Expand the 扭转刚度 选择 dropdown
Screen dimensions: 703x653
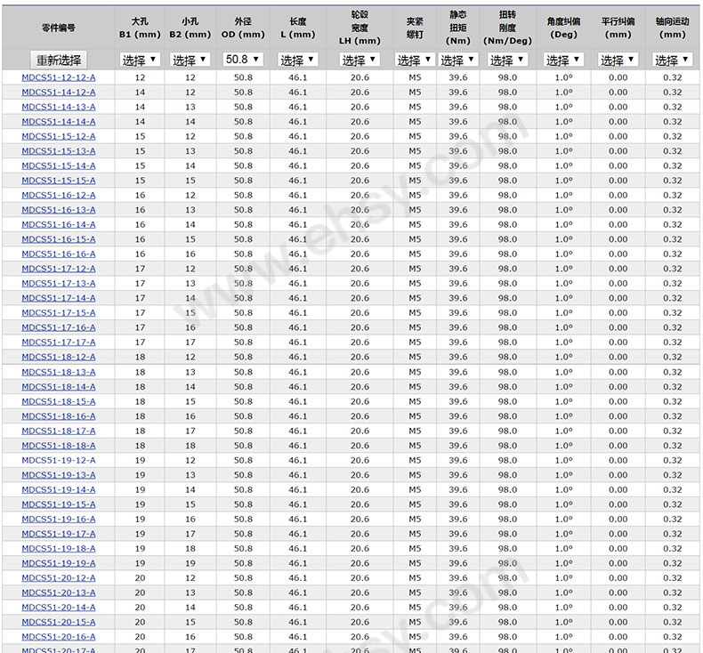[x=507, y=60]
